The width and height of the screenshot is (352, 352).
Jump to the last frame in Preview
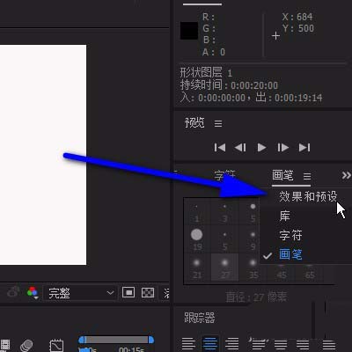pyautogui.click(x=304, y=147)
